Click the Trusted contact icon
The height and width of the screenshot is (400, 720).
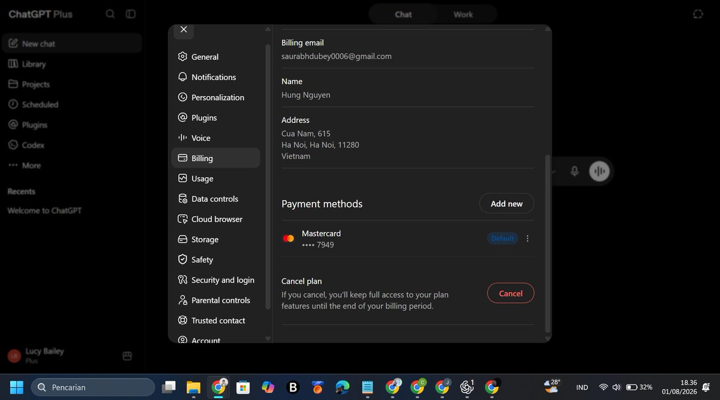(183, 321)
